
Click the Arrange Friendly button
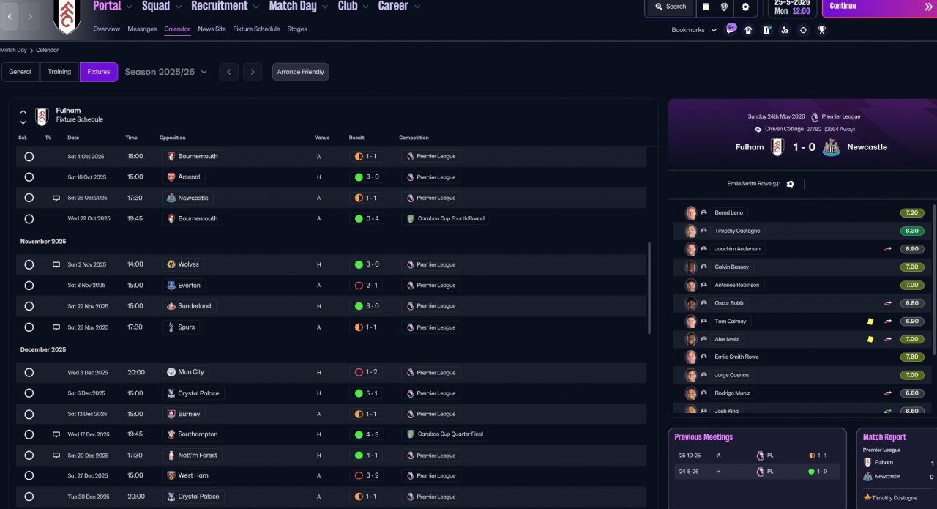coord(301,72)
